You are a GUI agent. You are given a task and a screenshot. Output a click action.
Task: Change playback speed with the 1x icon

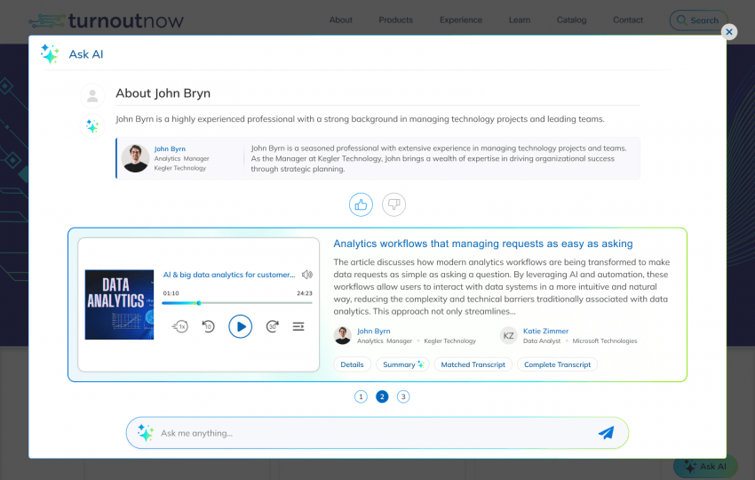point(180,326)
